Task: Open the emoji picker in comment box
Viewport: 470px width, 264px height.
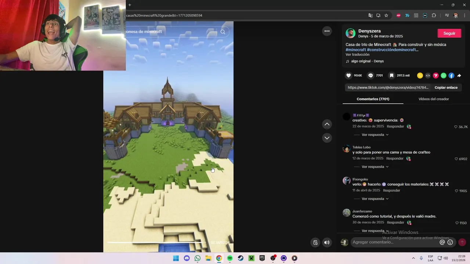Action: [450, 242]
